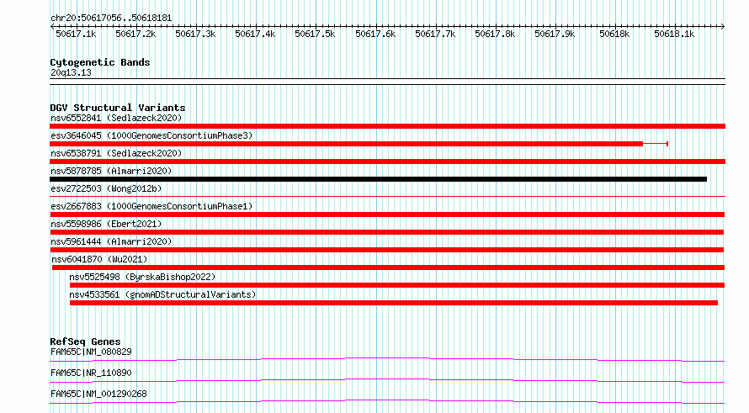The width and height of the screenshot is (749, 413).
Task: Click the chr20:50617056..50618181 region label
Action: 111,18
